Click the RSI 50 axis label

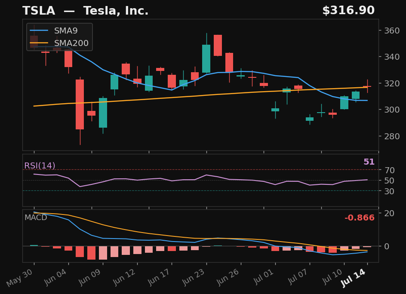pyautogui.click(x=389, y=181)
